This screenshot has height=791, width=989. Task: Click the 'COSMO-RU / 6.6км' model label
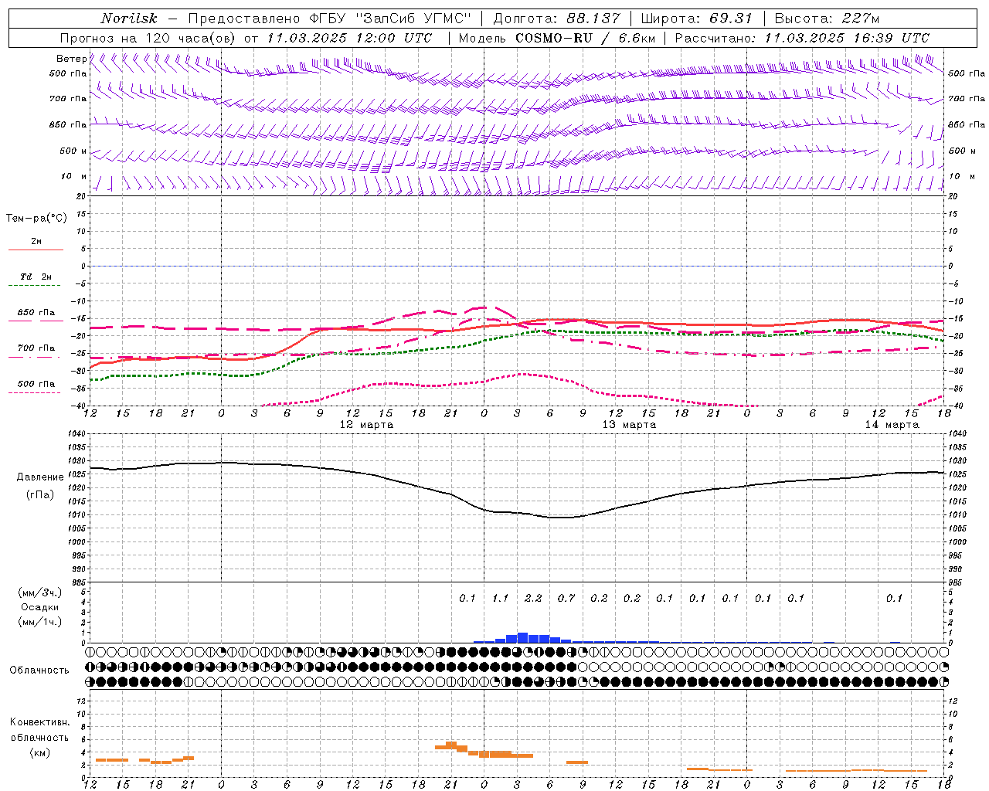pos(585,38)
